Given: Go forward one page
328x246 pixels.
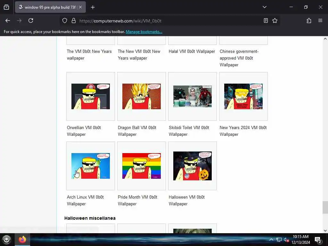Looking at the screenshot, I should [x=19, y=20].
